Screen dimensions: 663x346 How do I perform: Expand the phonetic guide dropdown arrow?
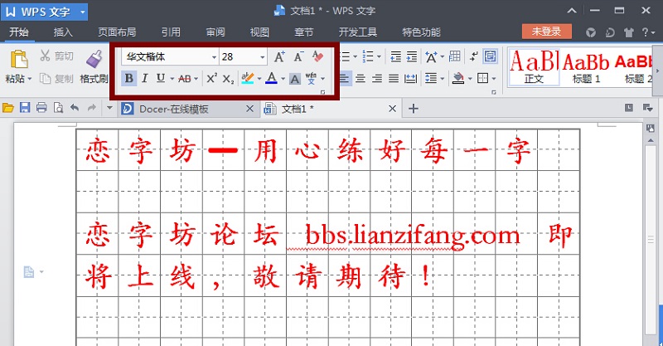[x=322, y=79]
